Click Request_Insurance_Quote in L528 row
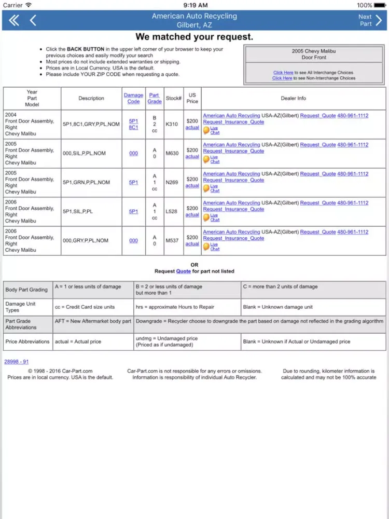The height and width of the screenshot is (519, 389). point(233,209)
